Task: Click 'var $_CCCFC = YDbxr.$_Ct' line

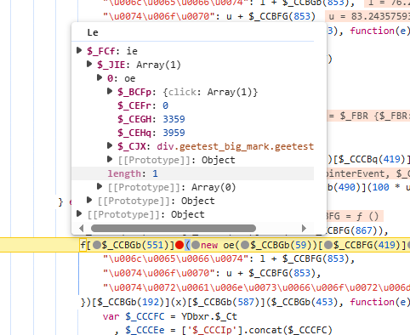Action: (170, 316)
